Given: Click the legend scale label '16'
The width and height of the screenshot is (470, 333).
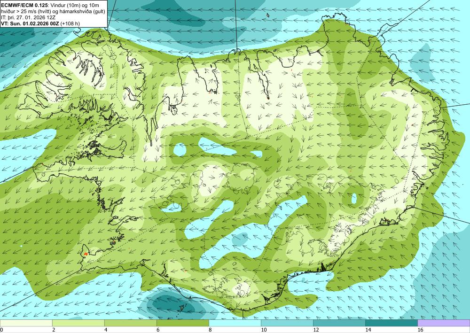Looking at the screenshot, I should click(421, 330).
